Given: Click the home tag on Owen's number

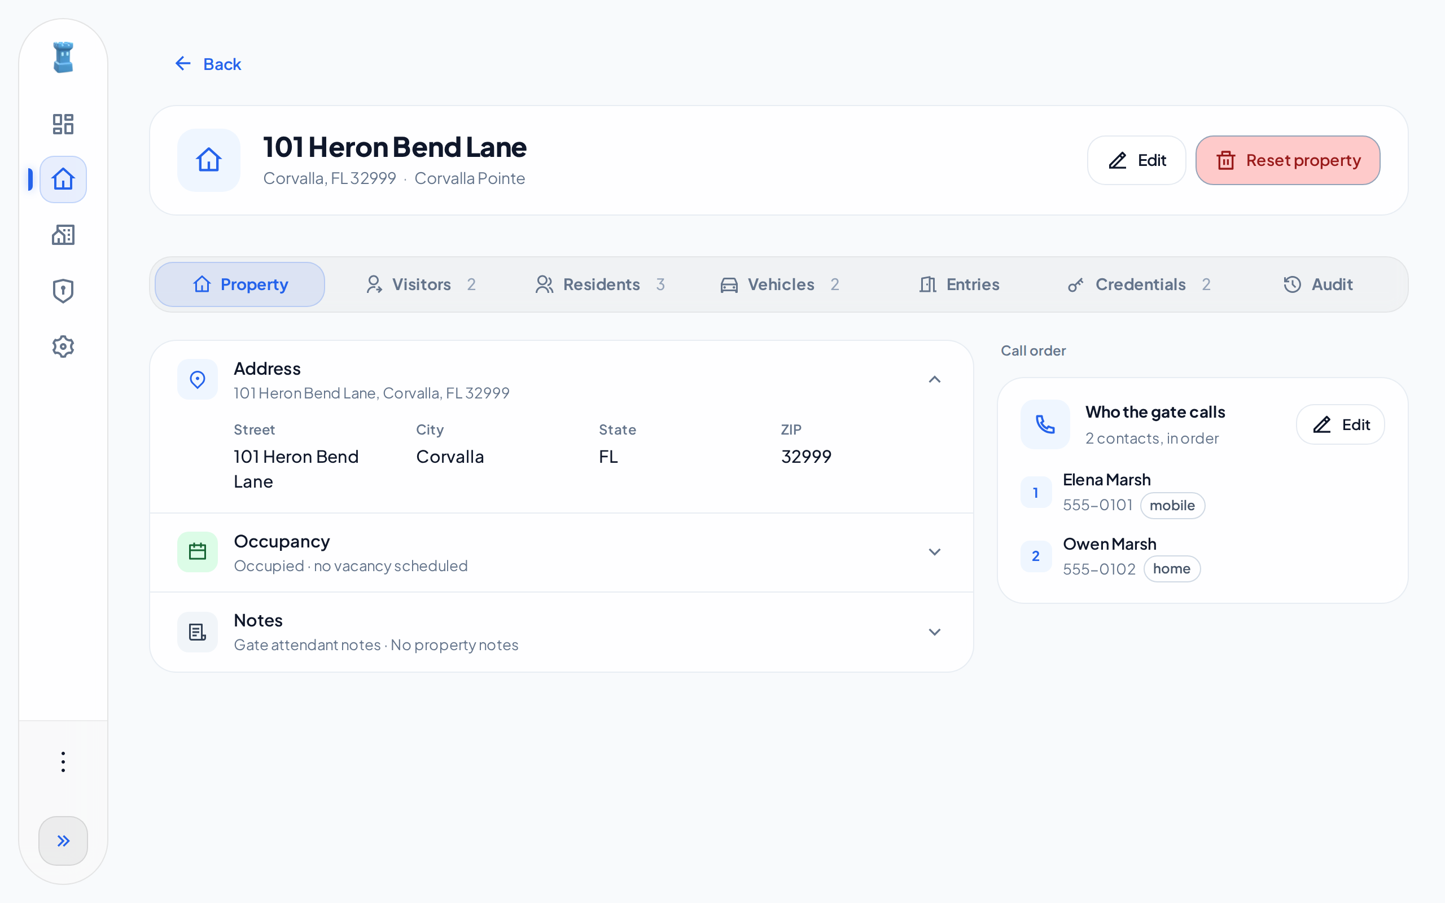Looking at the screenshot, I should click(1172, 568).
